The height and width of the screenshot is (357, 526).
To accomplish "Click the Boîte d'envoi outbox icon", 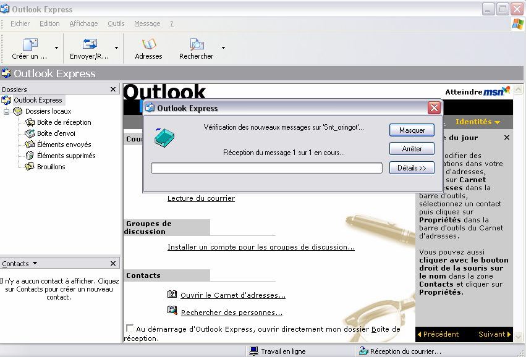I will (30, 133).
